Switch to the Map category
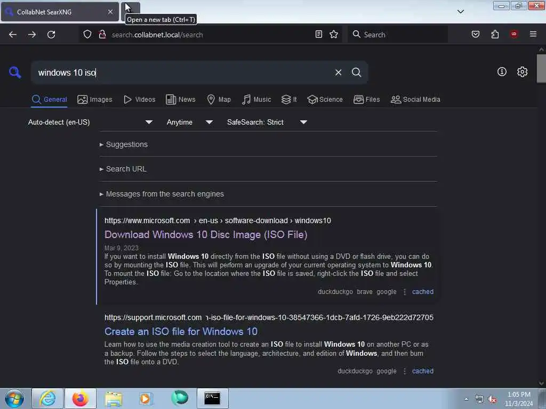Image resolution: width=546 pixels, height=409 pixels. (219, 100)
